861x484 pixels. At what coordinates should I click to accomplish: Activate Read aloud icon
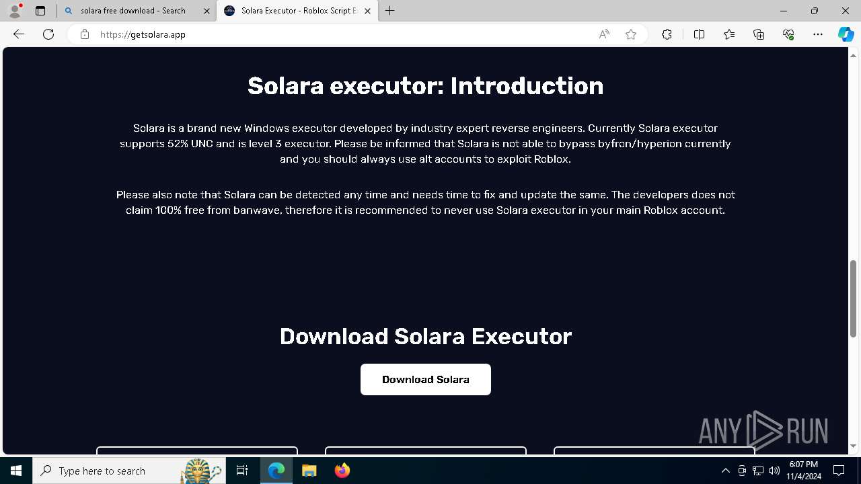pyautogui.click(x=604, y=34)
